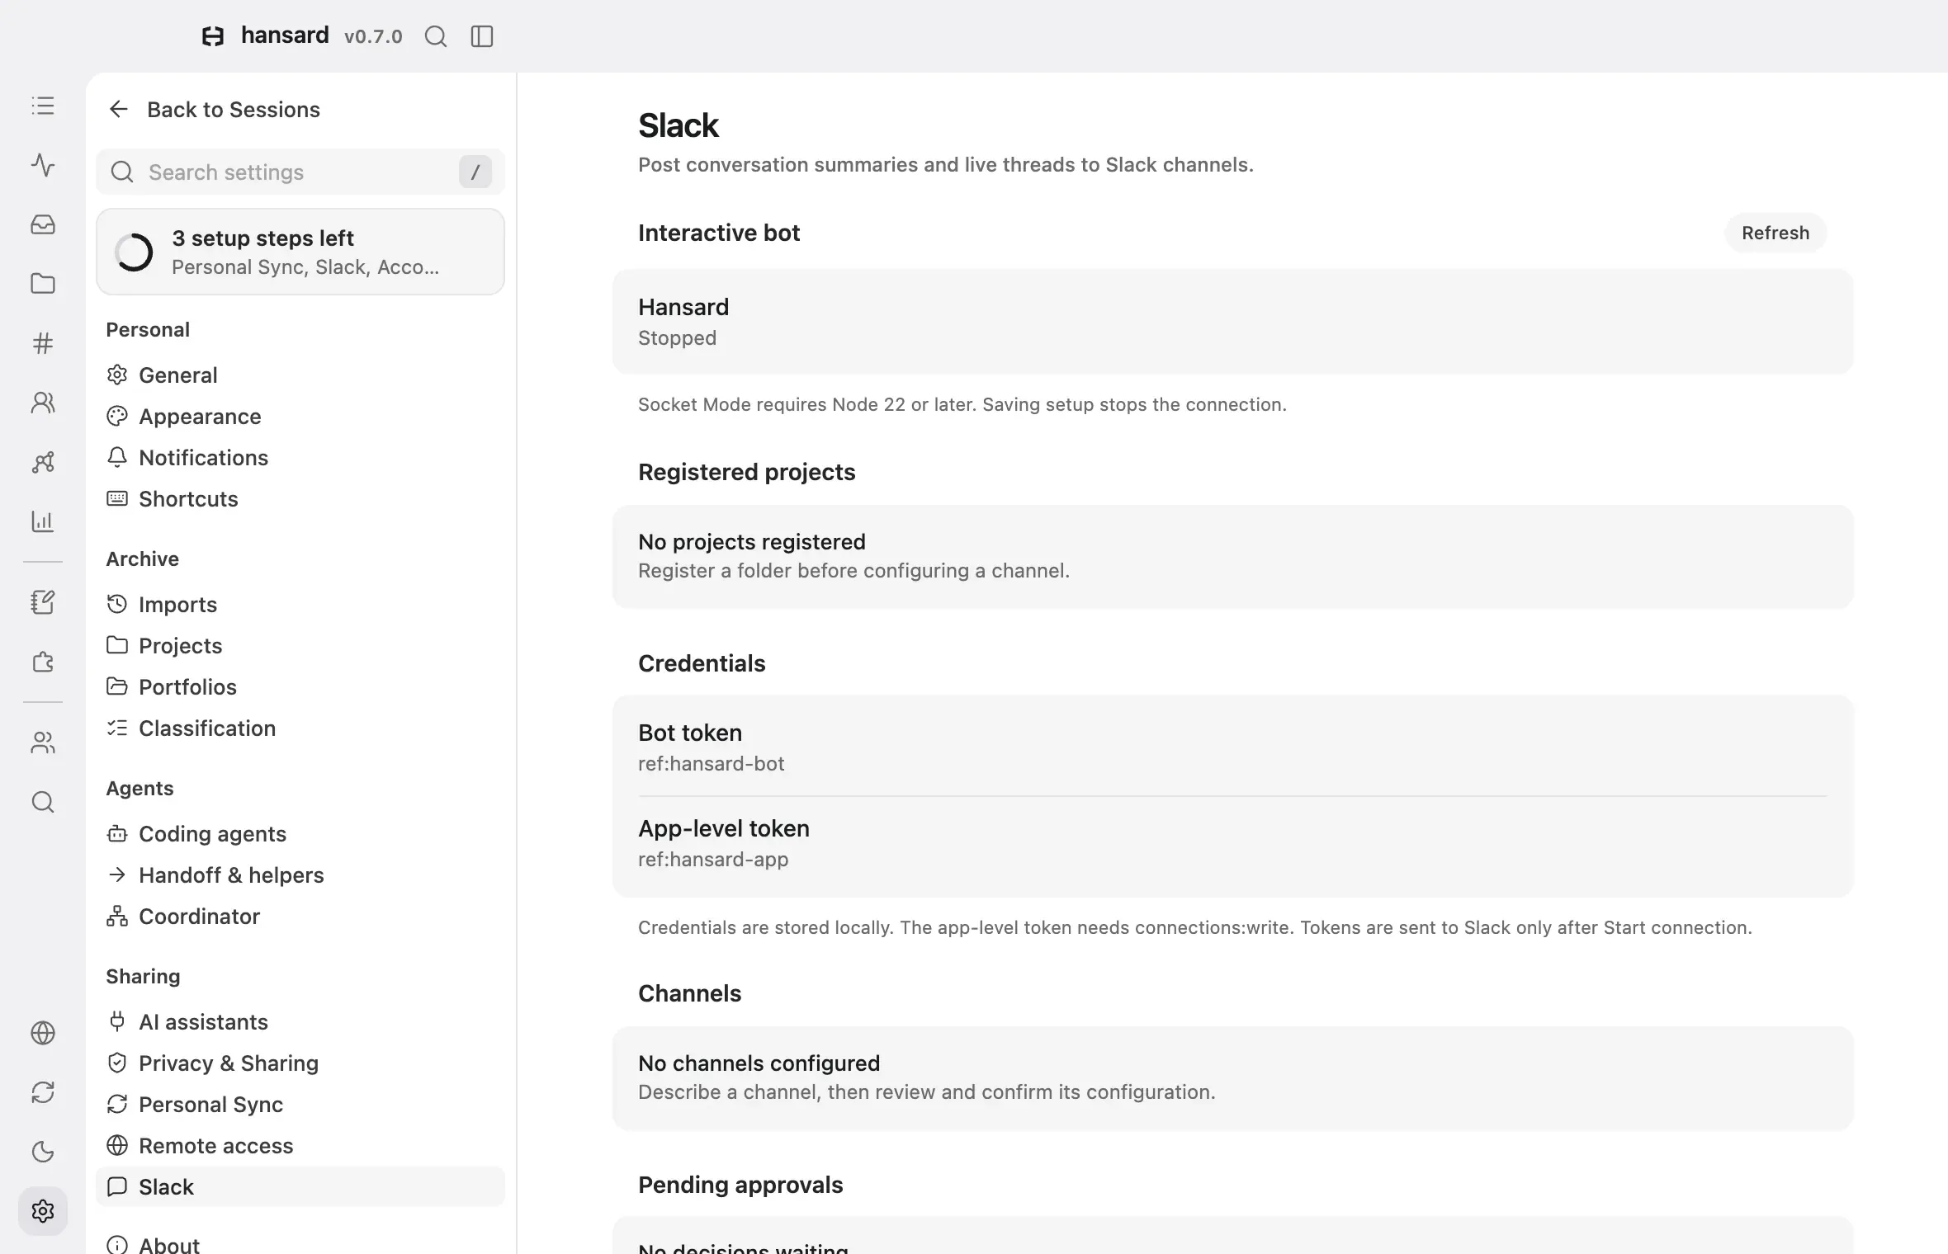The width and height of the screenshot is (1948, 1254).
Task: Open Handoff & helpers settings
Action: coord(300,875)
